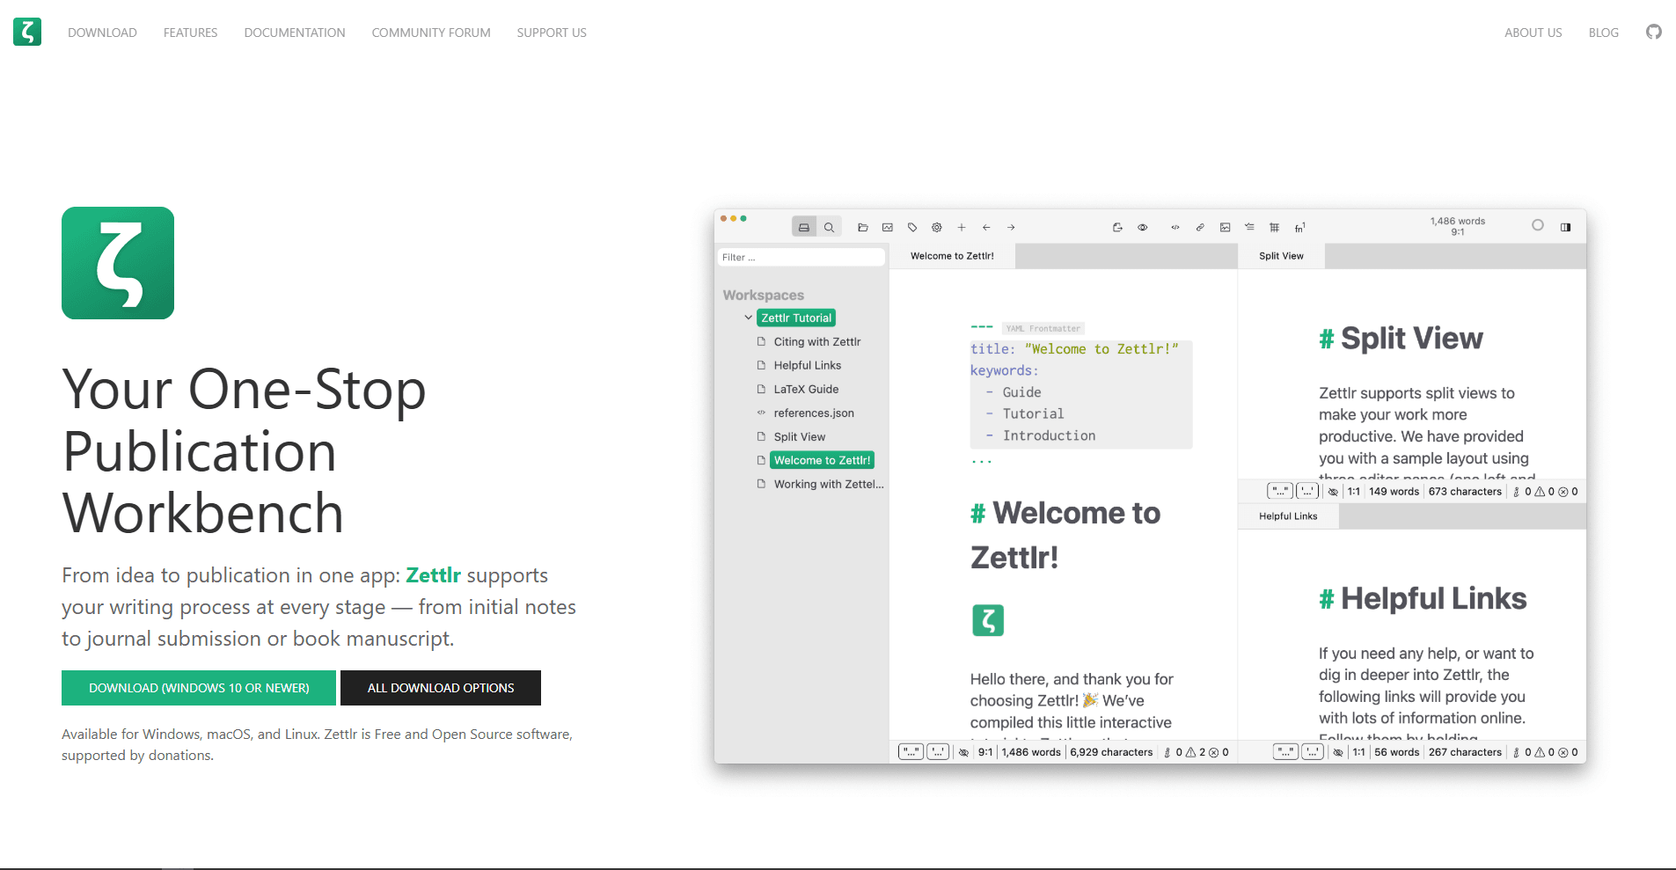Screen dimensions: 1676x870
Task: Insert a table with the grid icon
Action: 1274,227
